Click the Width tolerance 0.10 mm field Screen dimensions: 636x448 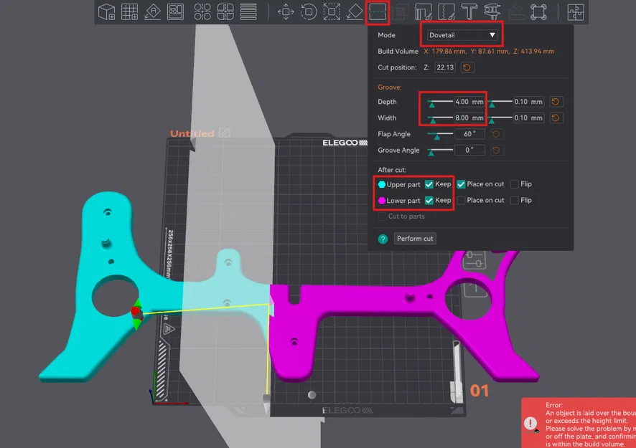point(528,118)
